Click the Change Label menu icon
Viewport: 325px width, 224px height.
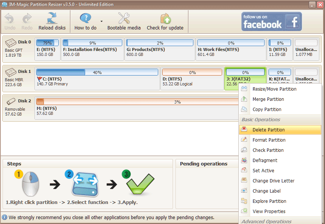click(244, 190)
